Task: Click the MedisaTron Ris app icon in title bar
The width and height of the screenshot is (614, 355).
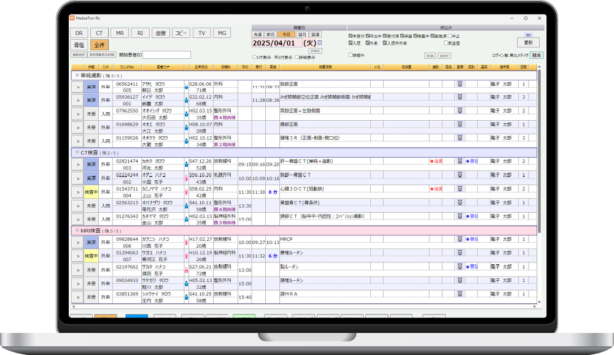Action: [x=72, y=18]
